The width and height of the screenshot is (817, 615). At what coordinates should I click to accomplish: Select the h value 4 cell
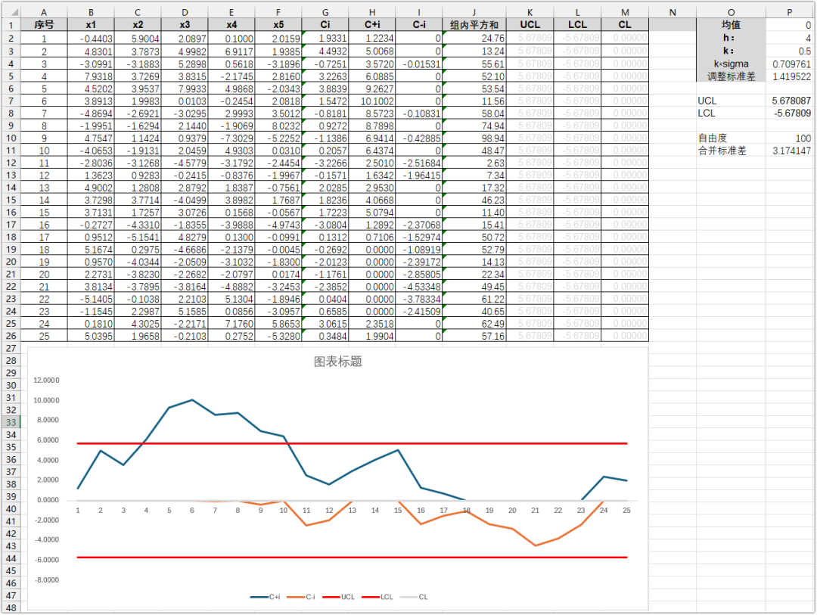tap(789, 38)
